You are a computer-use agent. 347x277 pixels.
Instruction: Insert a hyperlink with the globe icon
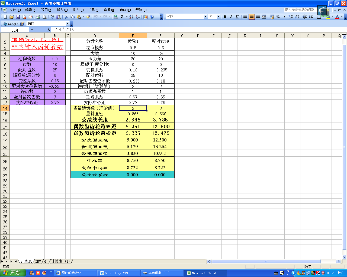[116, 17]
